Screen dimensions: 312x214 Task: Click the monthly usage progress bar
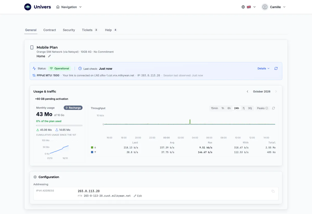click(x=59, y=125)
